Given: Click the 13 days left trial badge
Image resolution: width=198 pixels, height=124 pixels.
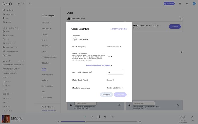Looking at the screenshot, I should tap(169, 3).
